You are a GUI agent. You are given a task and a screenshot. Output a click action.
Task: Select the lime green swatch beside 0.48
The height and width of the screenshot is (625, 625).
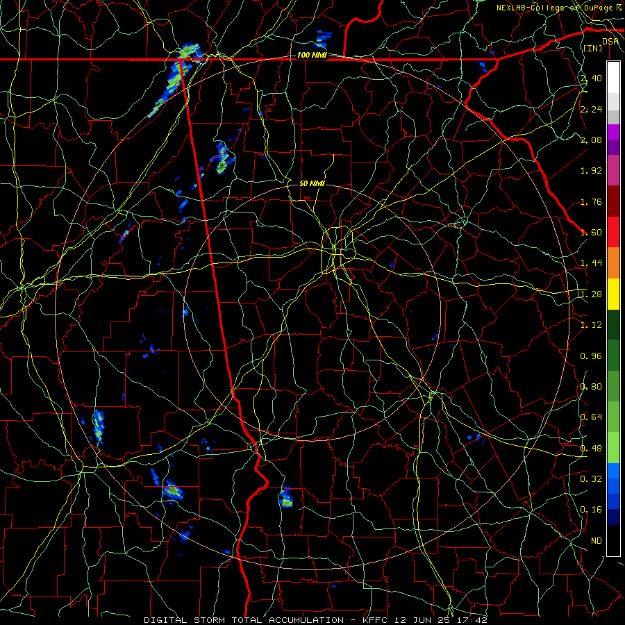[x=613, y=448]
